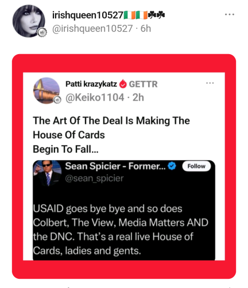Click the Irish flag emojis beside username

135,15
